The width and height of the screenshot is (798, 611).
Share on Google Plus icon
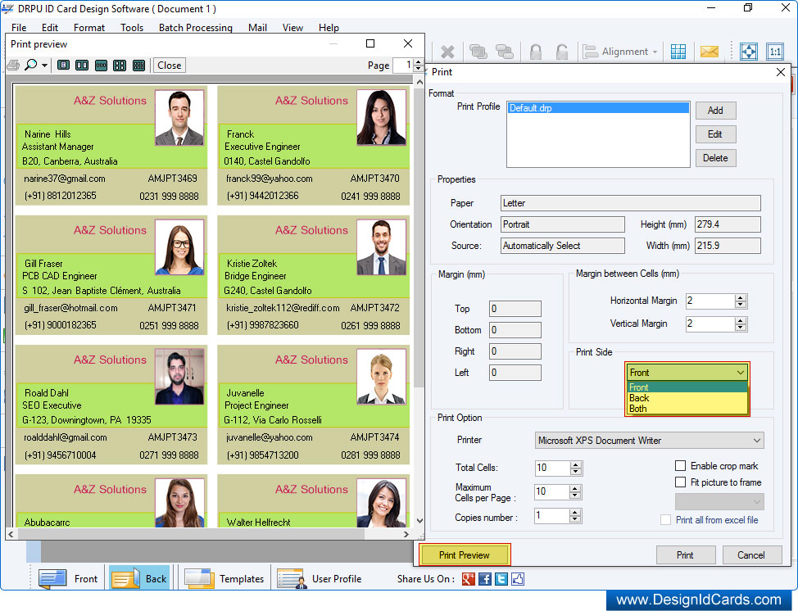coord(468,579)
